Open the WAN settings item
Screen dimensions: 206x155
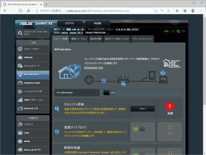click(x=33, y=141)
